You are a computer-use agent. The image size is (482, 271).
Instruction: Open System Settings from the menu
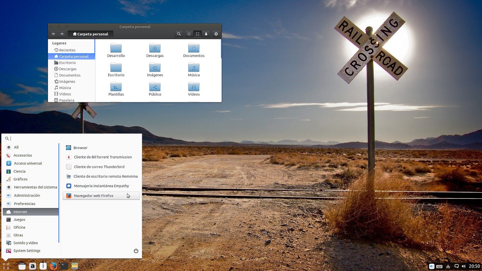(27, 251)
